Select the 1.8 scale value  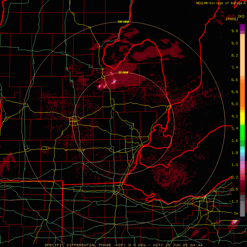coord(235,153)
